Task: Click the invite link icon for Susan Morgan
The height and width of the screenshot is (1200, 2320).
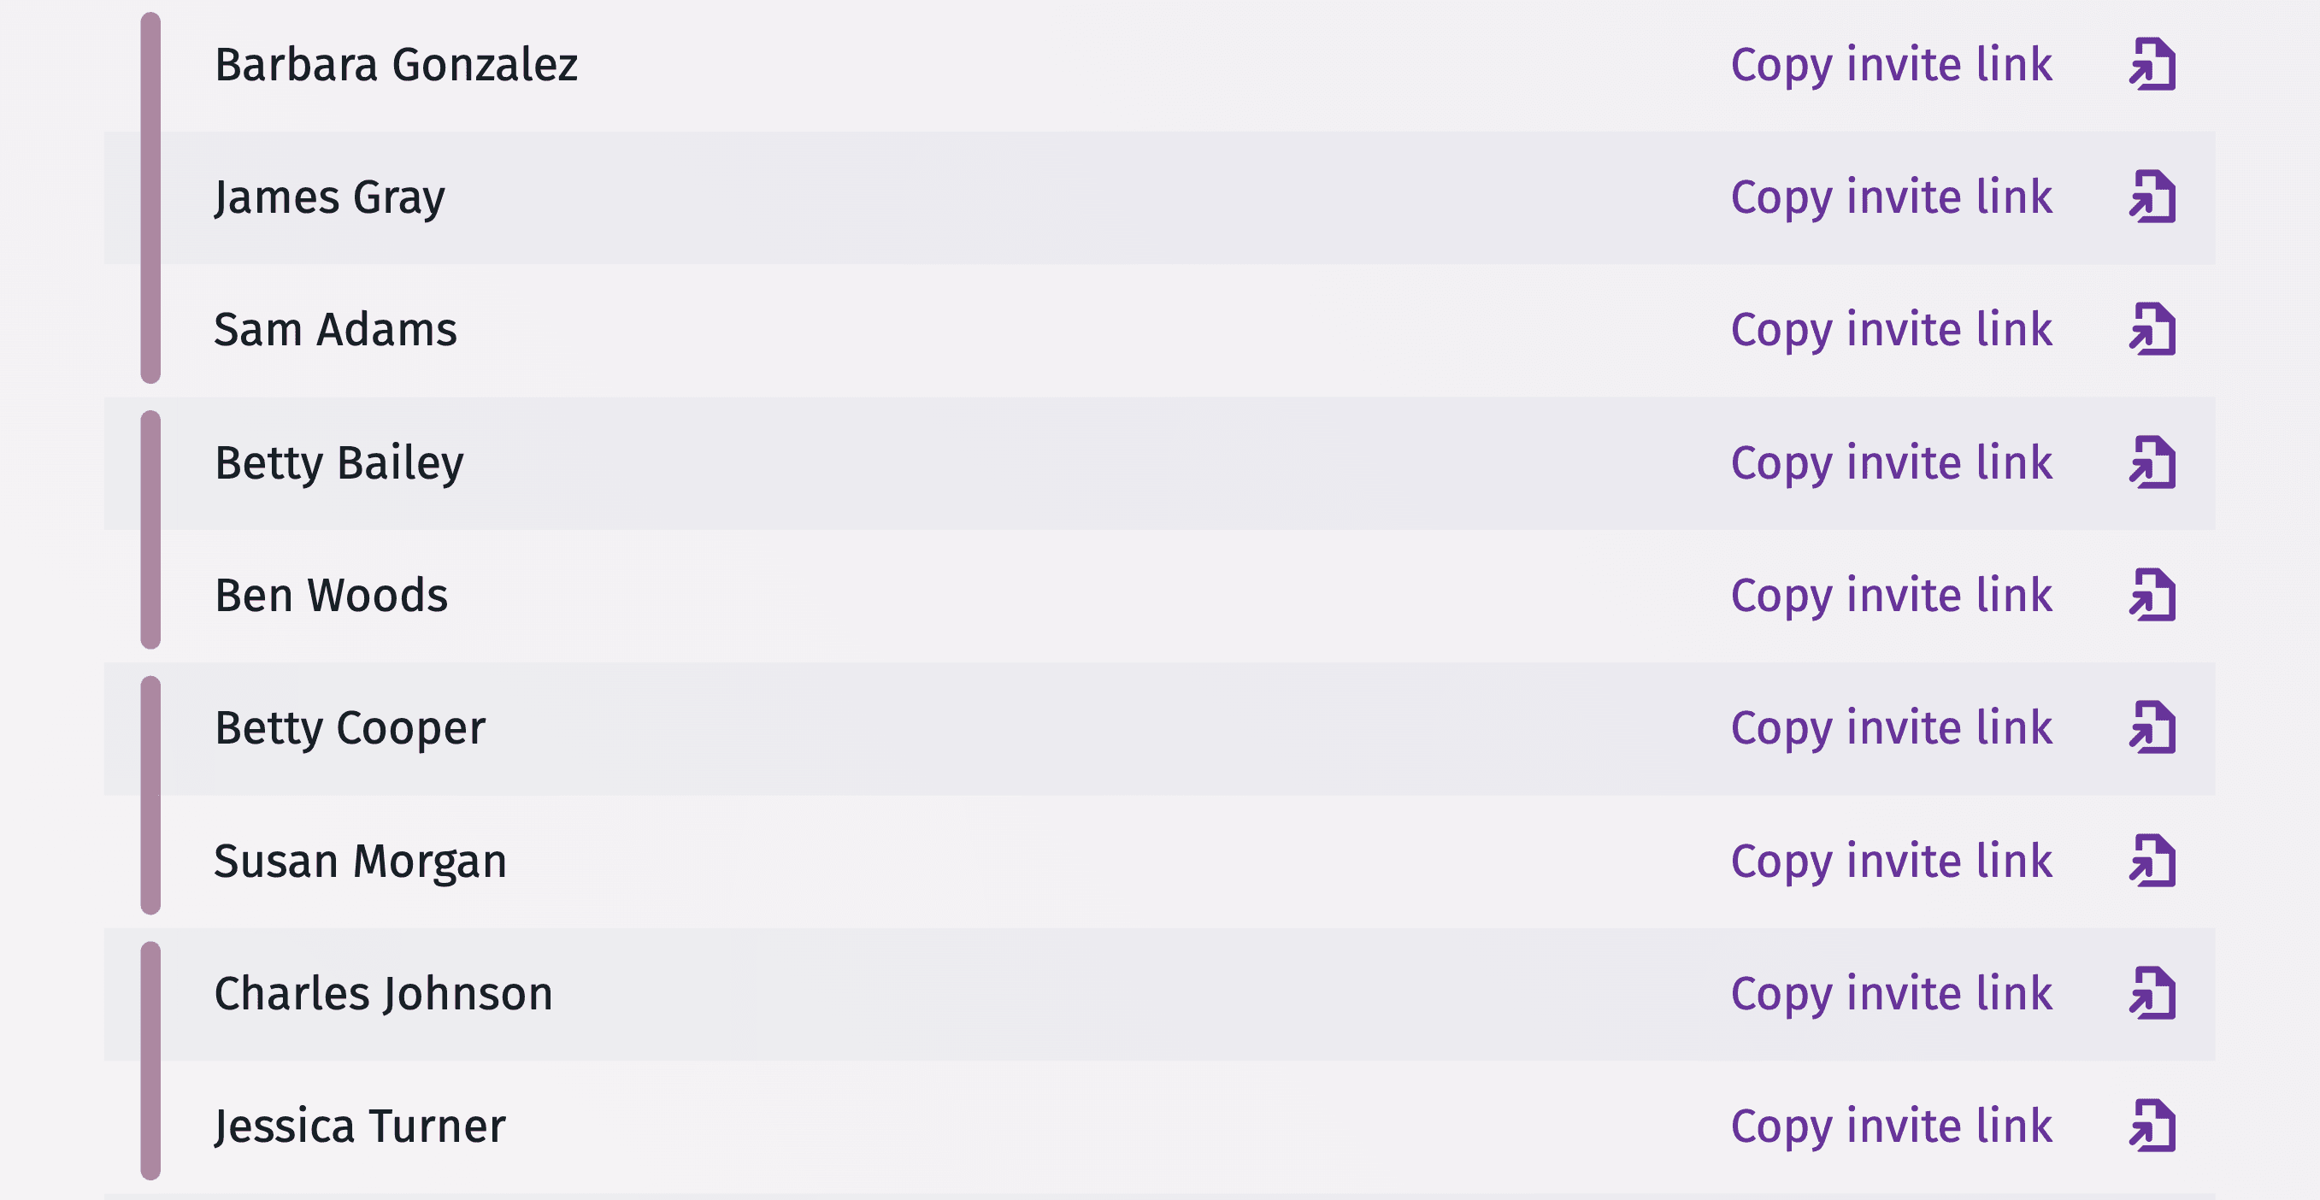Action: point(2150,857)
